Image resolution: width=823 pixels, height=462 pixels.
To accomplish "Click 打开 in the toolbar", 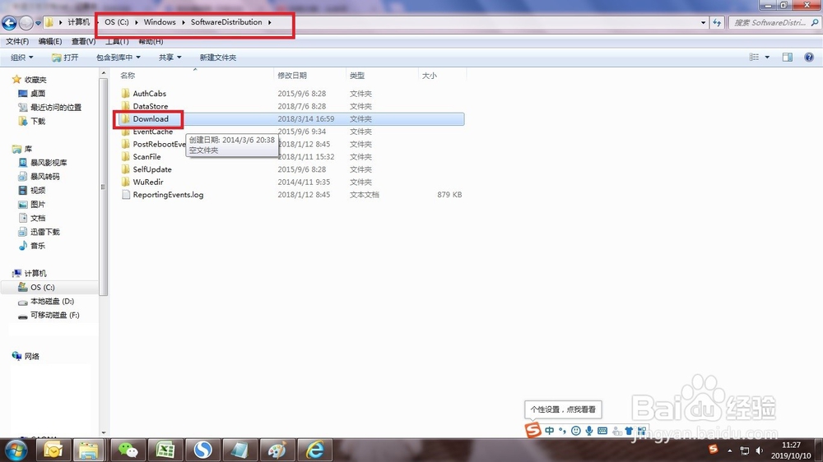I will (65, 58).
